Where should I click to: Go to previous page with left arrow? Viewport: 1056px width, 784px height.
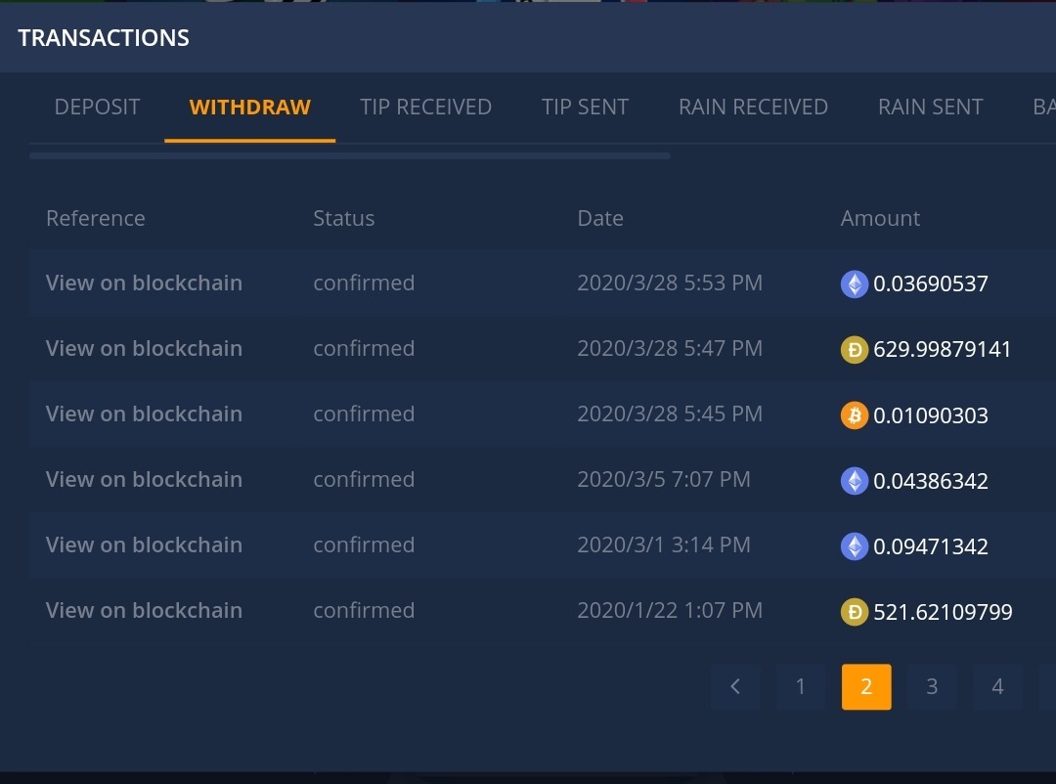coord(735,686)
